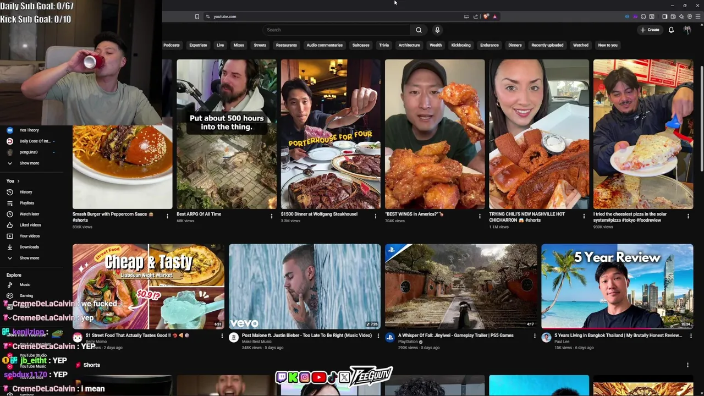
Task: Open the Brave Wallet icon
Action: tap(673, 16)
